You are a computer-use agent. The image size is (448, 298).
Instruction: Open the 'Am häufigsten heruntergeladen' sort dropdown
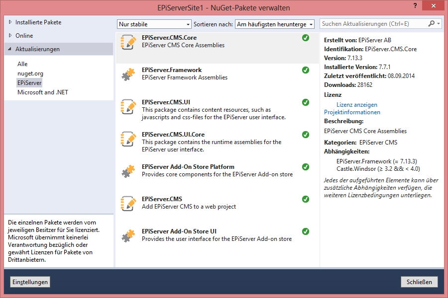275,24
